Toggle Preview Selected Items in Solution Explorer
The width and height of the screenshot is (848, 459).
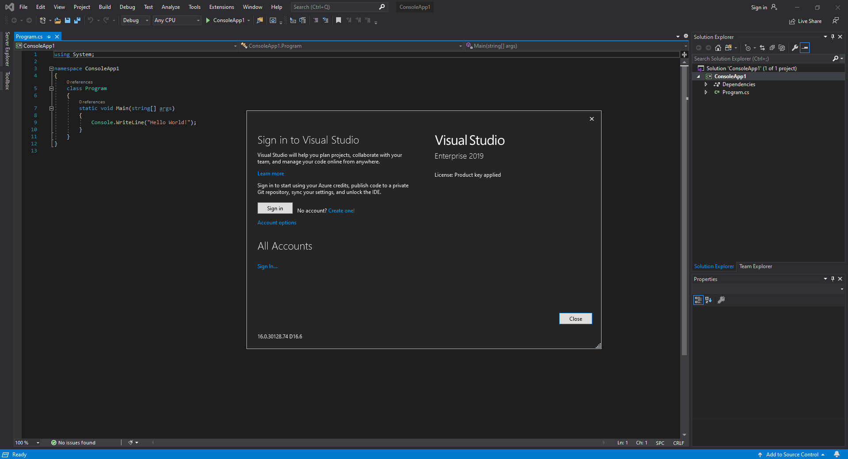pyautogui.click(x=805, y=48)
